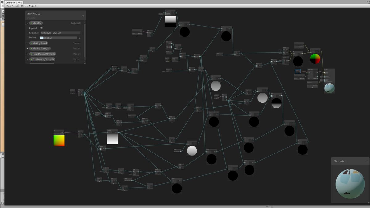Click the white-to-black gradient preview at the top

pyautogui.click(x=170, y=21)
